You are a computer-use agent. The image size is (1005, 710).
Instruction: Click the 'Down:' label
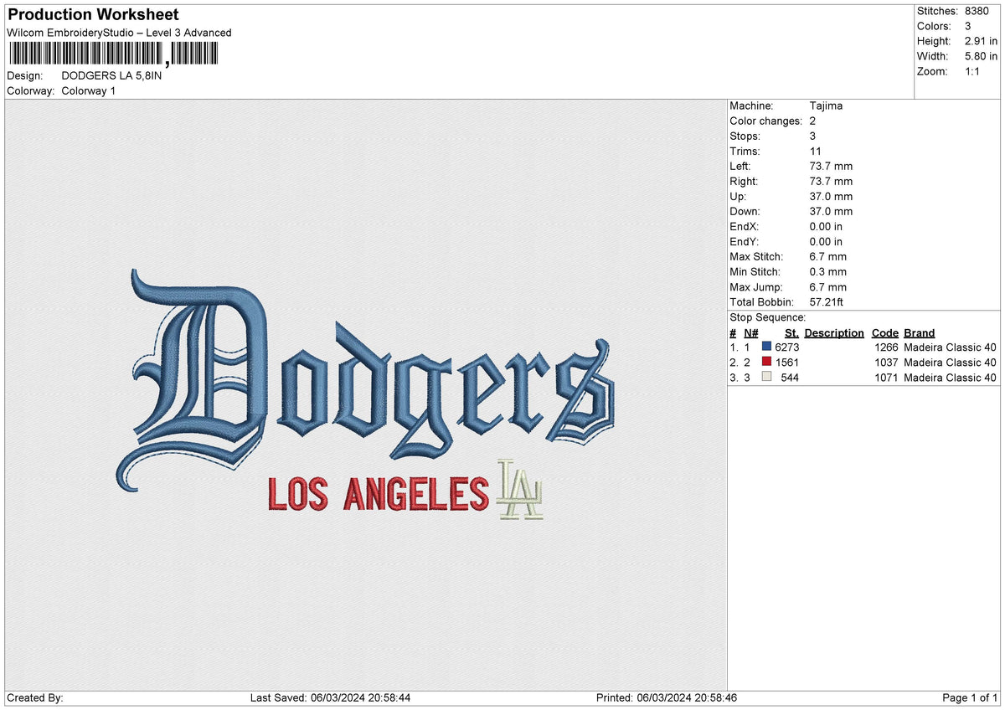tap(745, 211)
